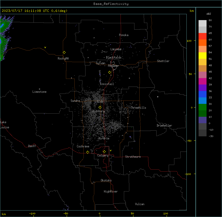Click the yellow marker southeast of Cochrane
This screenshot has width=222, height=217.
[88, 152]
